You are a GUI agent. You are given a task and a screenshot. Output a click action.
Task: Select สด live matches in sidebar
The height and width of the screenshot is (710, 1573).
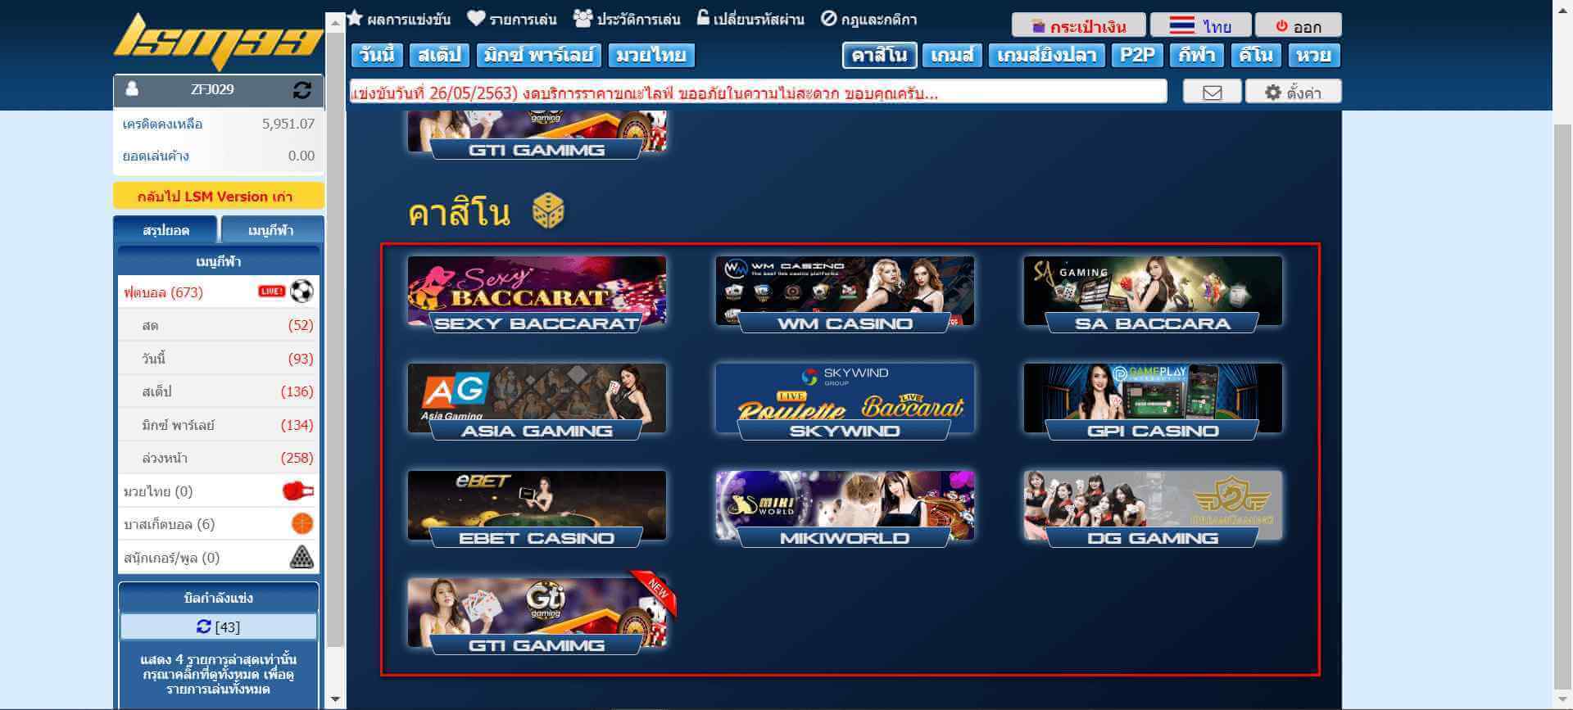[x=151, y=325]
